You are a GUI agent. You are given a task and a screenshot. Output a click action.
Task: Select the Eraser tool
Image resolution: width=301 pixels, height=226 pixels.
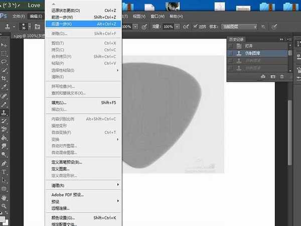tap(4, 129)
